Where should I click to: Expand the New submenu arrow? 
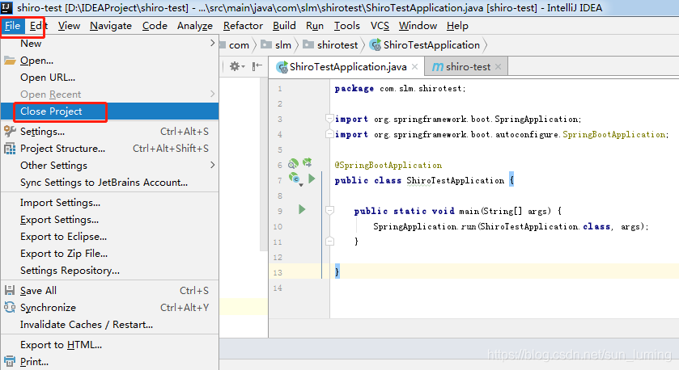pos(212,43)
